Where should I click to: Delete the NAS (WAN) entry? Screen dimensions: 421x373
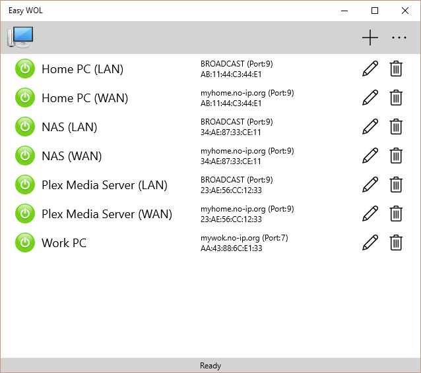(396, 156)
